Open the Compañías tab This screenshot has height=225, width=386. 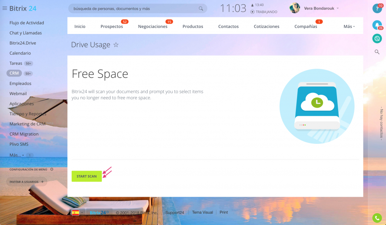(x=306, y=26)
